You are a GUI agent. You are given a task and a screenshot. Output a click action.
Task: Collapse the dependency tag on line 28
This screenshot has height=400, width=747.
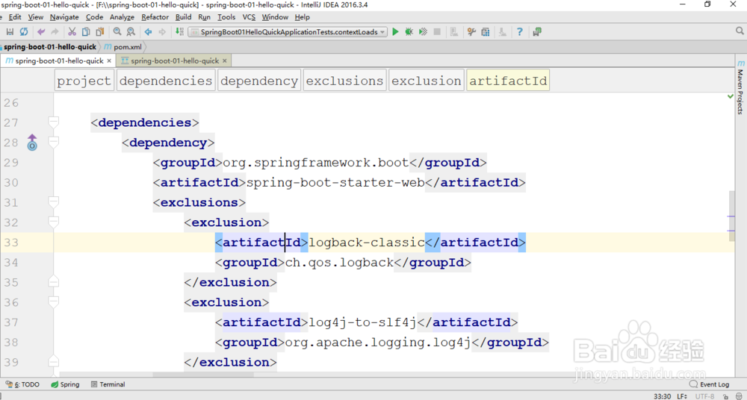point(54,143)
